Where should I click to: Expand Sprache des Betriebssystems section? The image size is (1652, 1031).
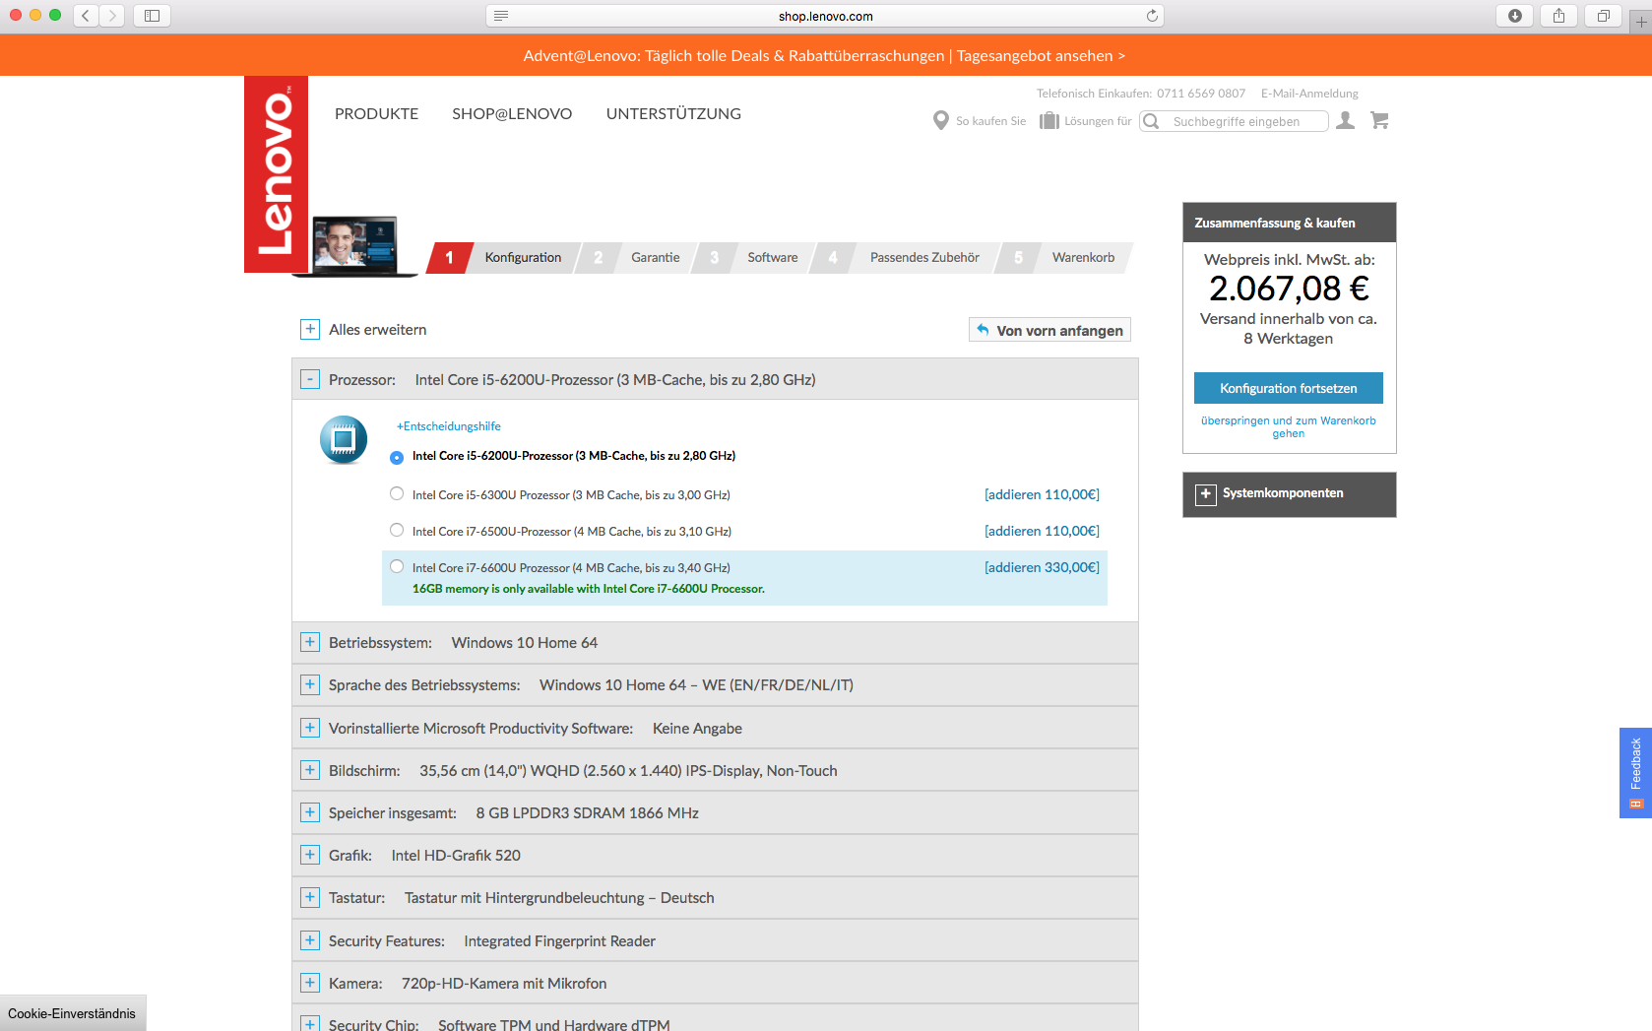310,684
